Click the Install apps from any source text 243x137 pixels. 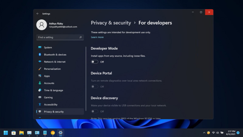pos(118,56)
